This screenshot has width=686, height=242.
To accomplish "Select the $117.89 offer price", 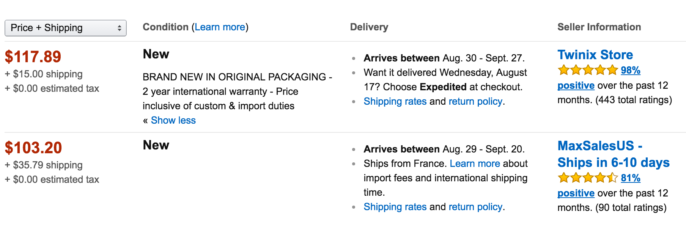I will pyautogui.click(x=33, y=57).
